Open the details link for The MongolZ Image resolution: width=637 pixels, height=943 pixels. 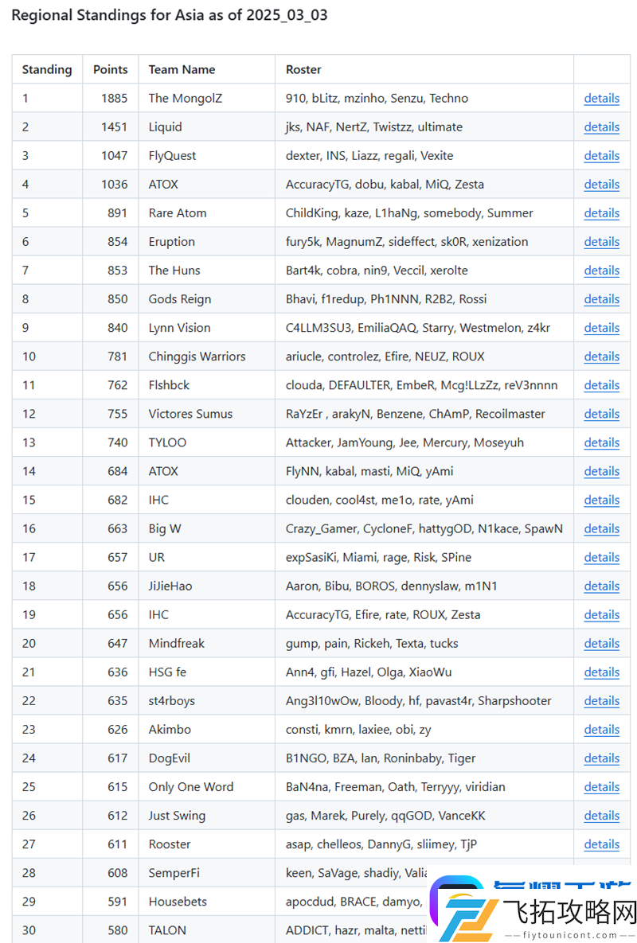click(x=601, y=98)
